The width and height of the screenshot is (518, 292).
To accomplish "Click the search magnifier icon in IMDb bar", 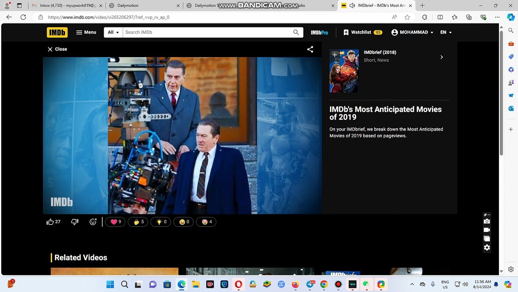I will pyautogui.click(x=296, y=32).
